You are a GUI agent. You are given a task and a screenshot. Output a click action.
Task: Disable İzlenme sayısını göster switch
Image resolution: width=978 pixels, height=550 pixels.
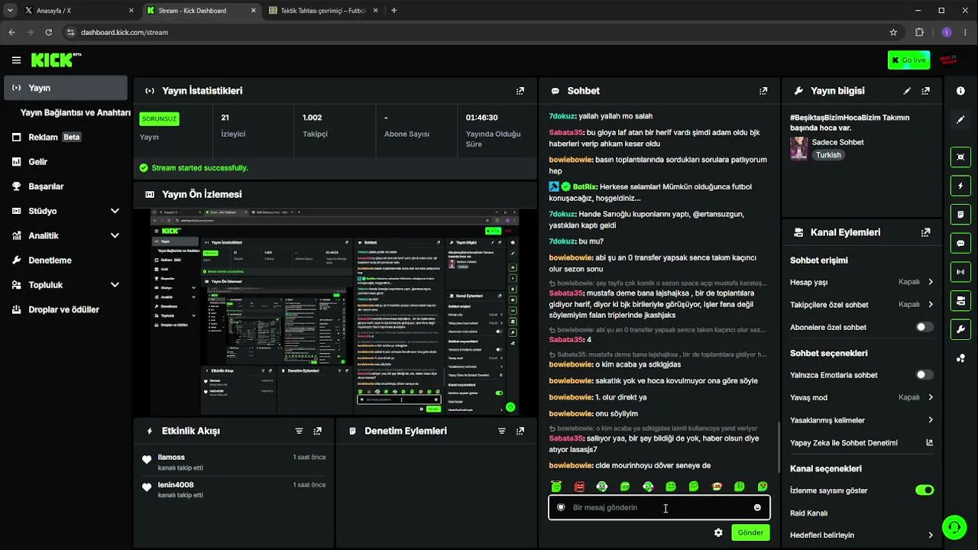click(x=925, y=490)
